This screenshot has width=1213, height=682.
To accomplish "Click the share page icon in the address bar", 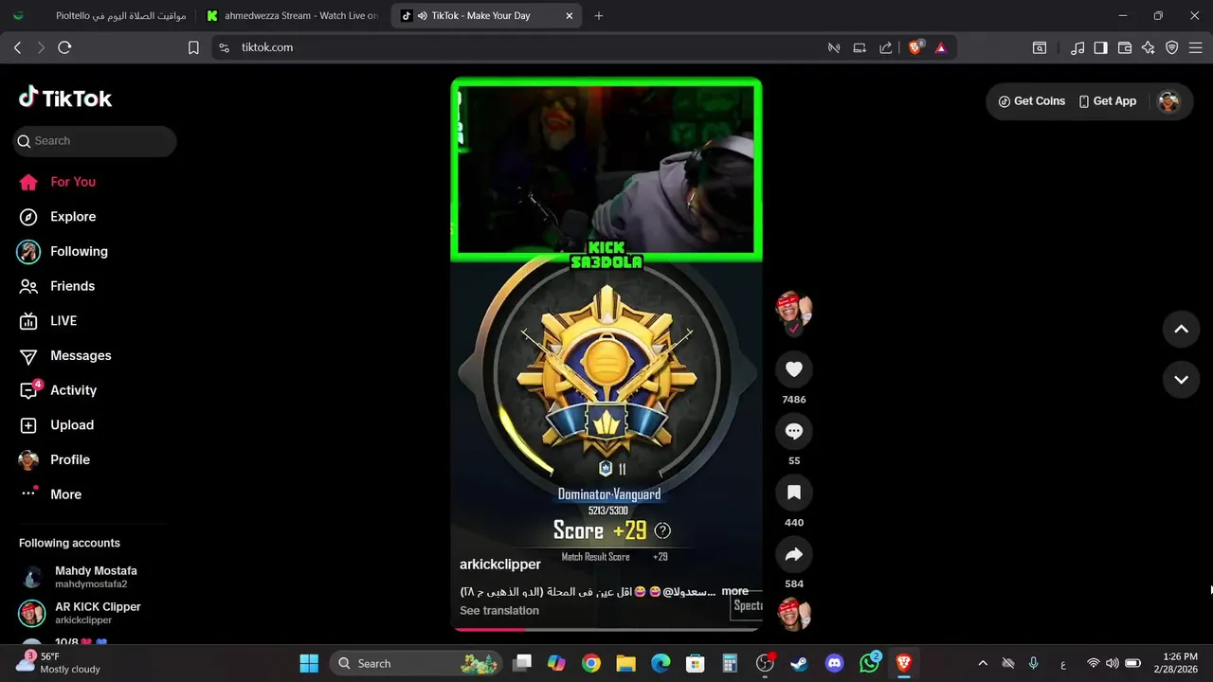I will tap(886, 47).
